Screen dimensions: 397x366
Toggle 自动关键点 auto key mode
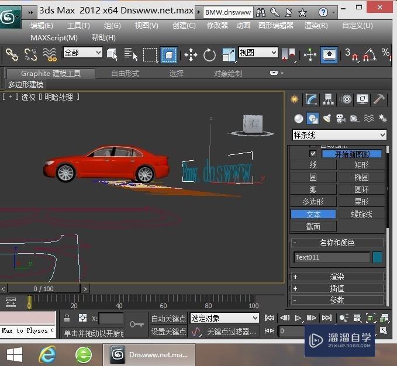(x=168, y=319)
